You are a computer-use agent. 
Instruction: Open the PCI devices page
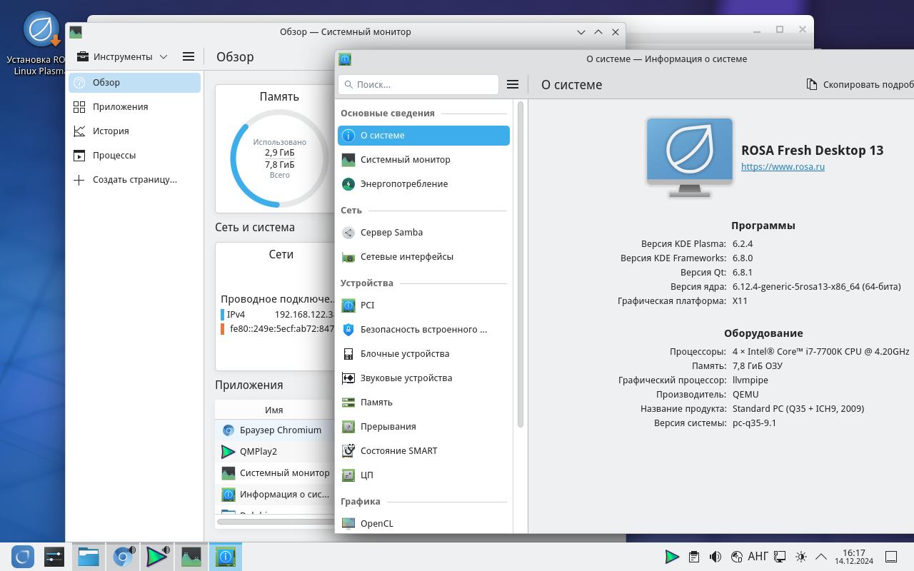[x=367, y=305]
